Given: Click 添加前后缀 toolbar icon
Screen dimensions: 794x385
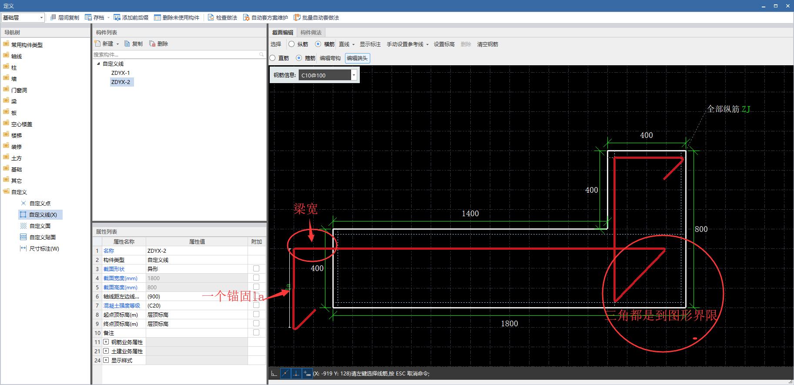Looking at the screenshot, I should pyautogui.click(x=117, y=17).
